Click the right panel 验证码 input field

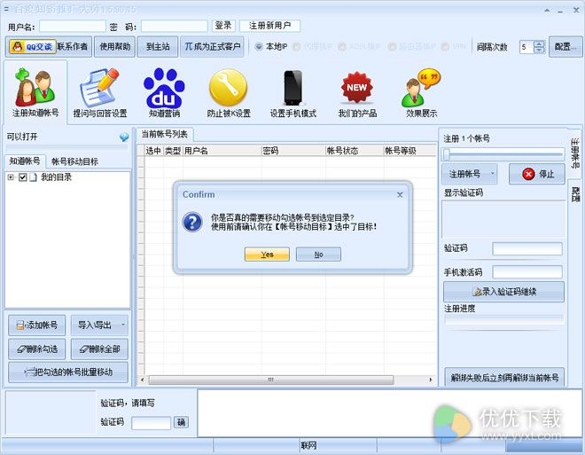tap(527, 248)
